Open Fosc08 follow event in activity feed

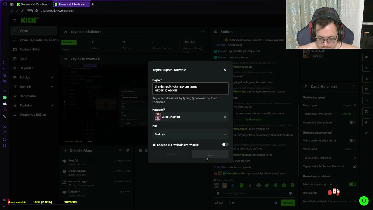(x=97, y=162)
